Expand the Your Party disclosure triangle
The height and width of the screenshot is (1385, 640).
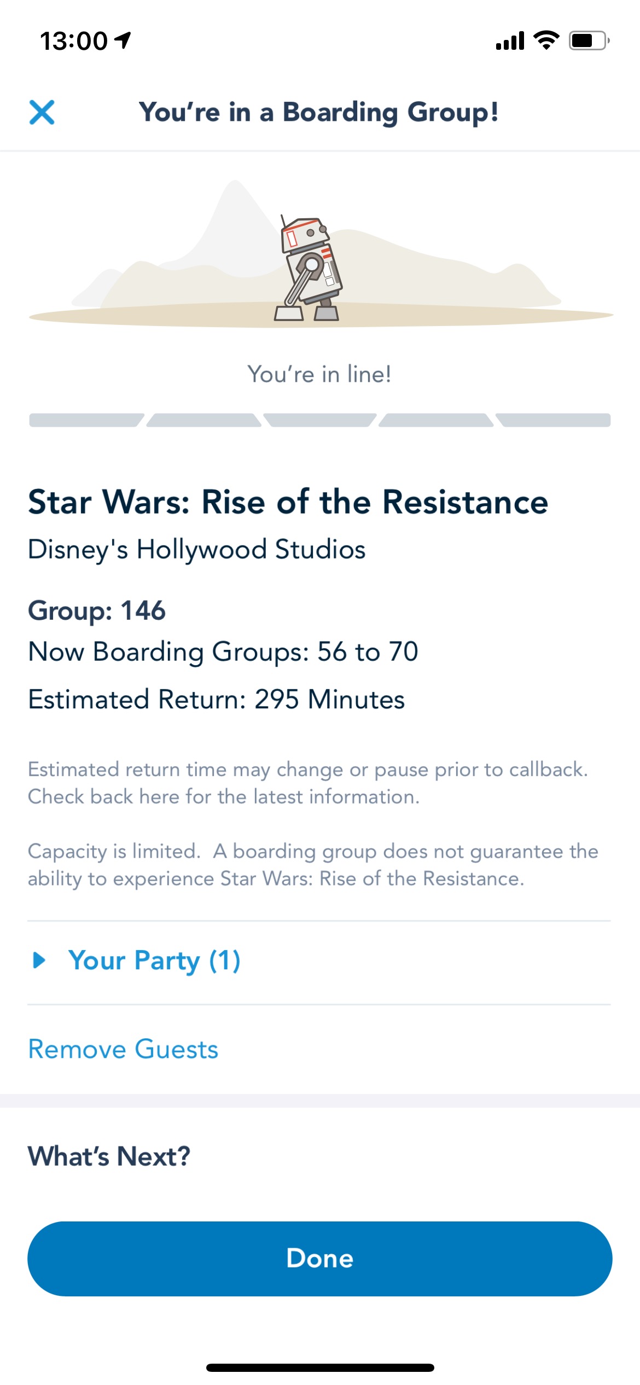point(39,960)
